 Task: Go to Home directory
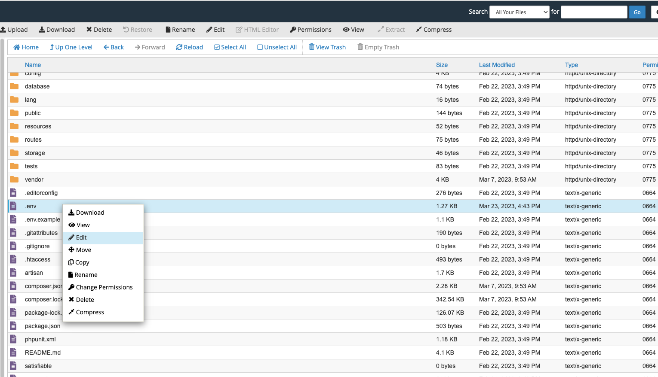[26, 47]
